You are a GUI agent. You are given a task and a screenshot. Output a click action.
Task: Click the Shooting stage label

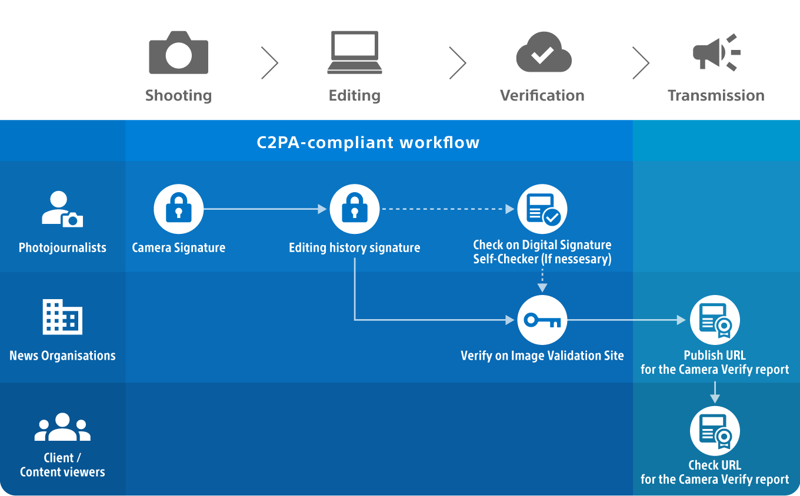[179, 95]
